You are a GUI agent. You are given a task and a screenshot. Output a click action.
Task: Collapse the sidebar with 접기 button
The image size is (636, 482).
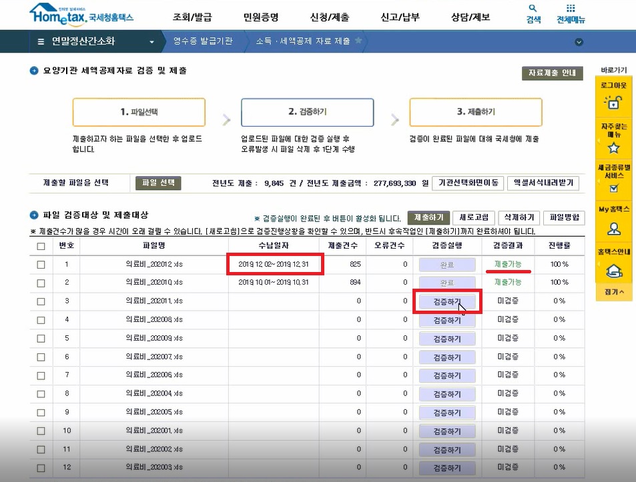pos(613,292)
